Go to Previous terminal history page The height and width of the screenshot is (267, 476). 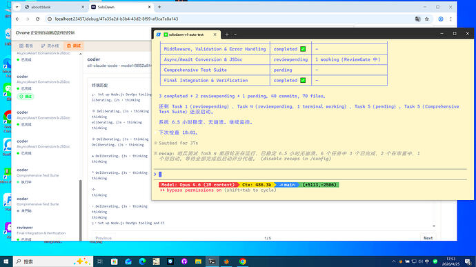(103, 238)
